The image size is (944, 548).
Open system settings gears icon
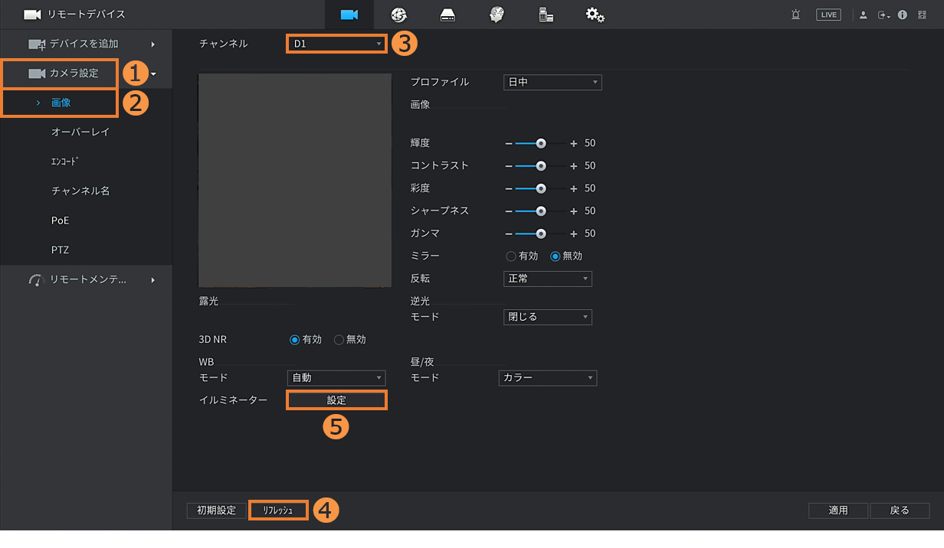click(x=595, y=15)
